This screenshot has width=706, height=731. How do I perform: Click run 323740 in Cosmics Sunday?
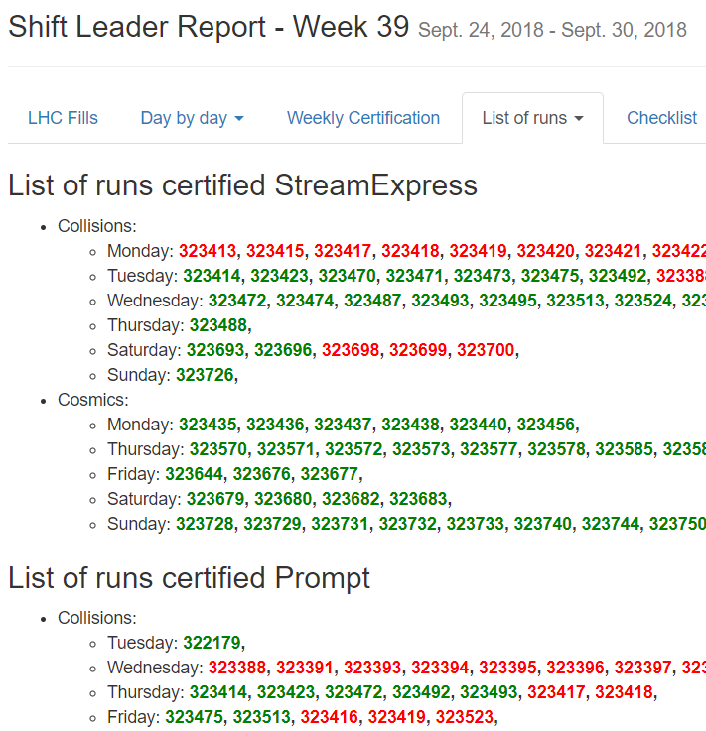pos(542,524)
